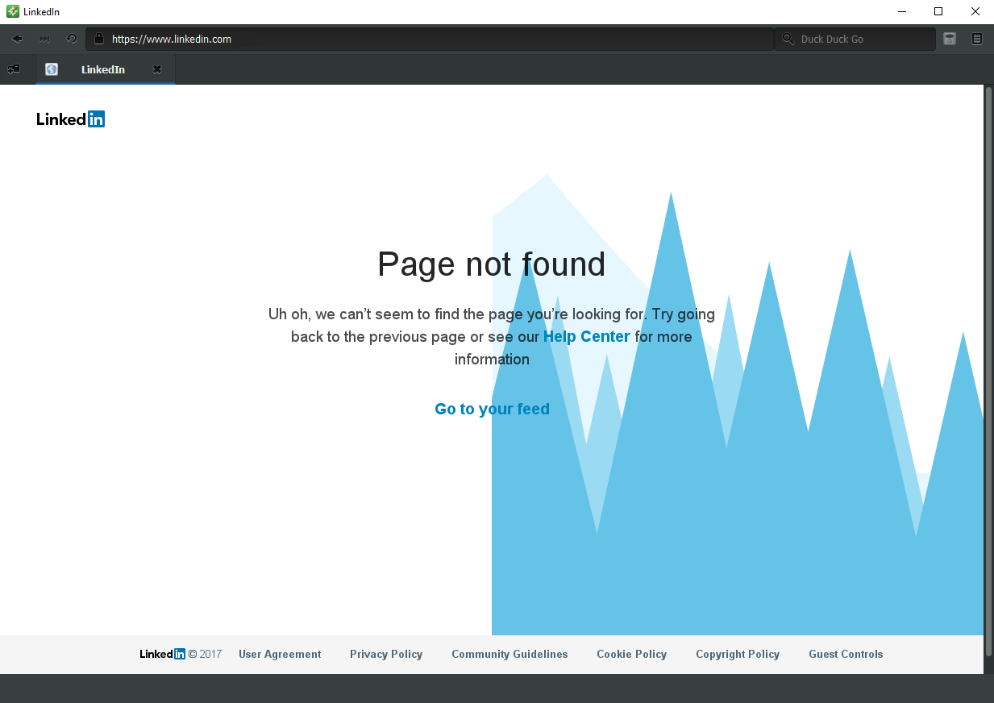This screenshot has width=994, height=703.
Task: Open the Privacy Policy footer link
Action: (386, 654)
